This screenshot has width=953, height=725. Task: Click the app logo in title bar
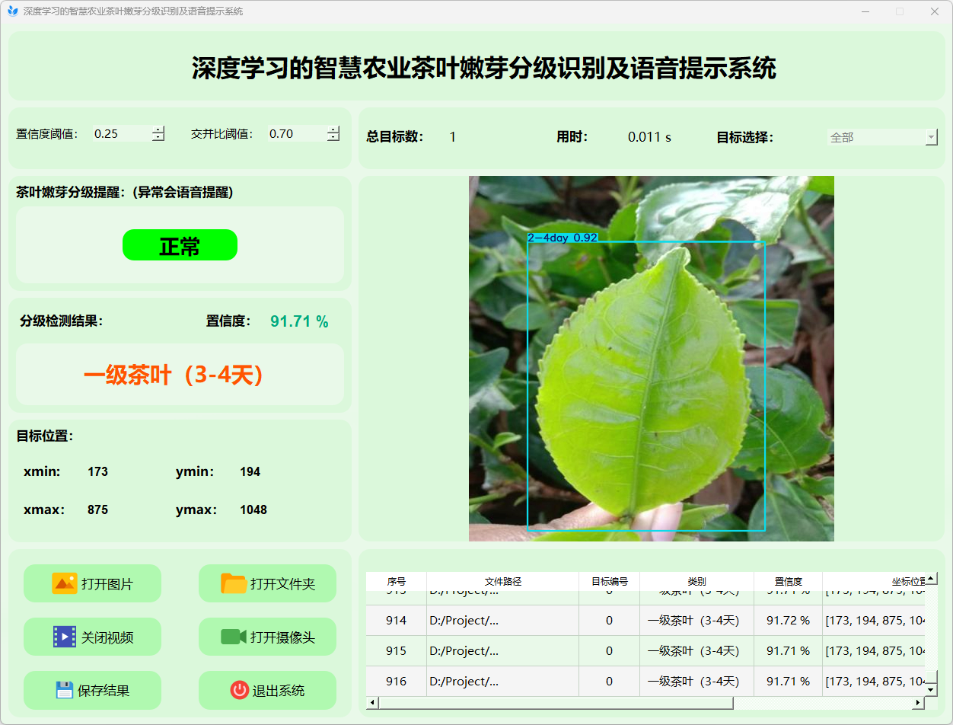pos(12,11)
